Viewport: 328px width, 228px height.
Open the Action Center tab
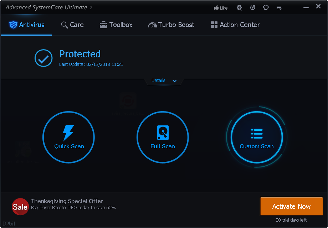click(235, 25)
